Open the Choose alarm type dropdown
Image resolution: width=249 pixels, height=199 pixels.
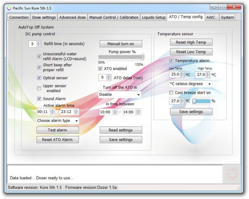coord(58,121)
